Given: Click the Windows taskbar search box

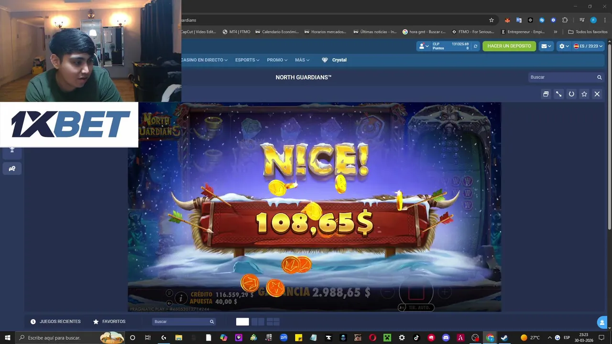Looking at the screenshot, I should point(69,338).
